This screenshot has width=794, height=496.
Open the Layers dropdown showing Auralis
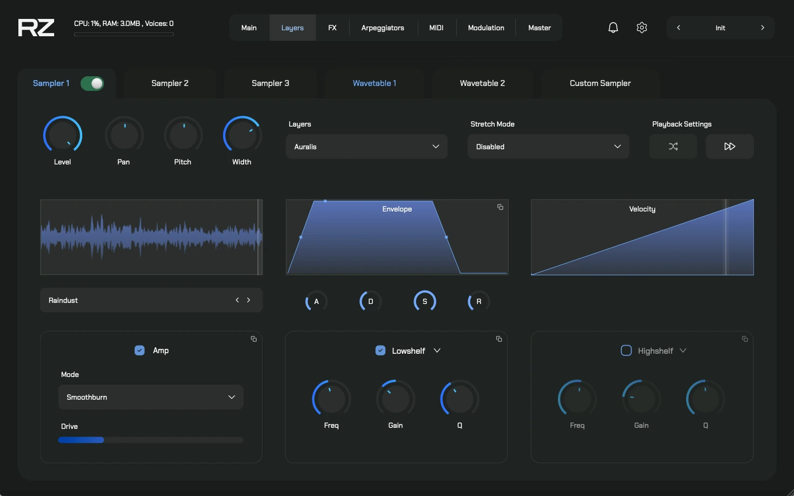click(366, 147)
